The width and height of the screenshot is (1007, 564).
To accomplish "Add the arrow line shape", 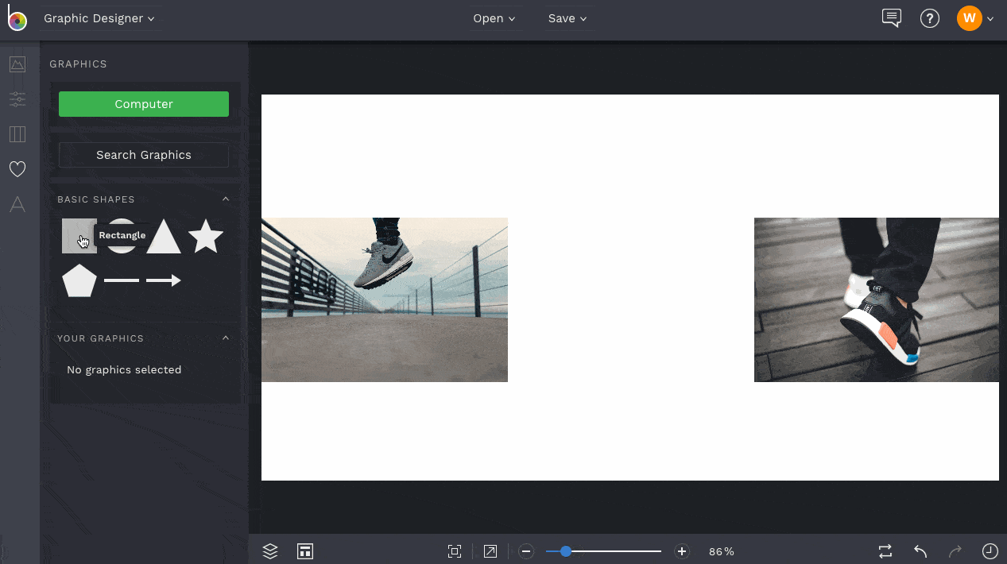I will pos(164,280).
